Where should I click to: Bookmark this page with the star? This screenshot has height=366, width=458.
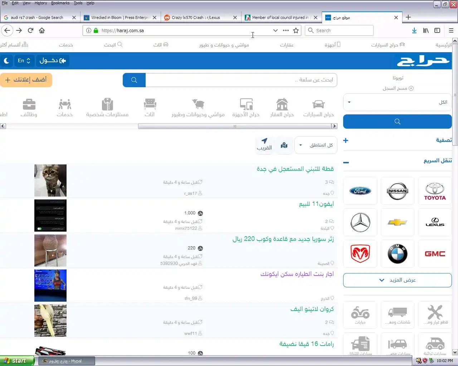pyautogui.click(x=296, y=30)
